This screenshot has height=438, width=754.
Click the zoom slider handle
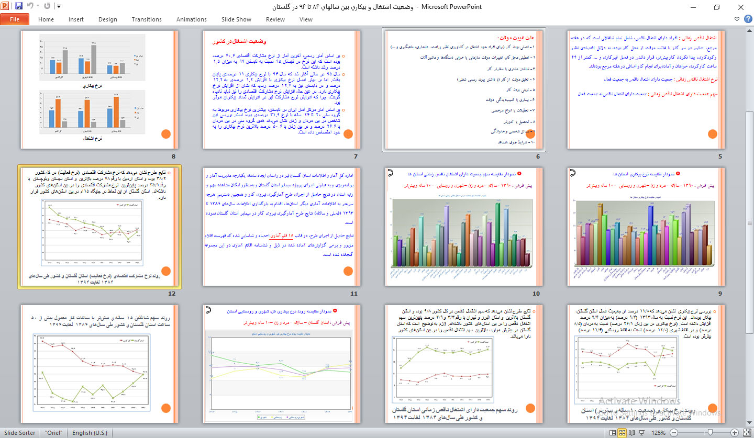click(x=711, y=433)
